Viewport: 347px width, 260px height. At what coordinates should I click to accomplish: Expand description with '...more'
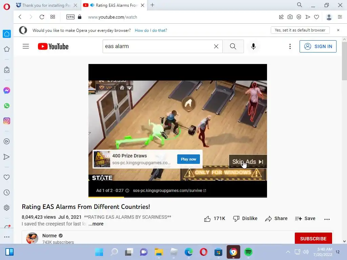click(x=96, y=224)
